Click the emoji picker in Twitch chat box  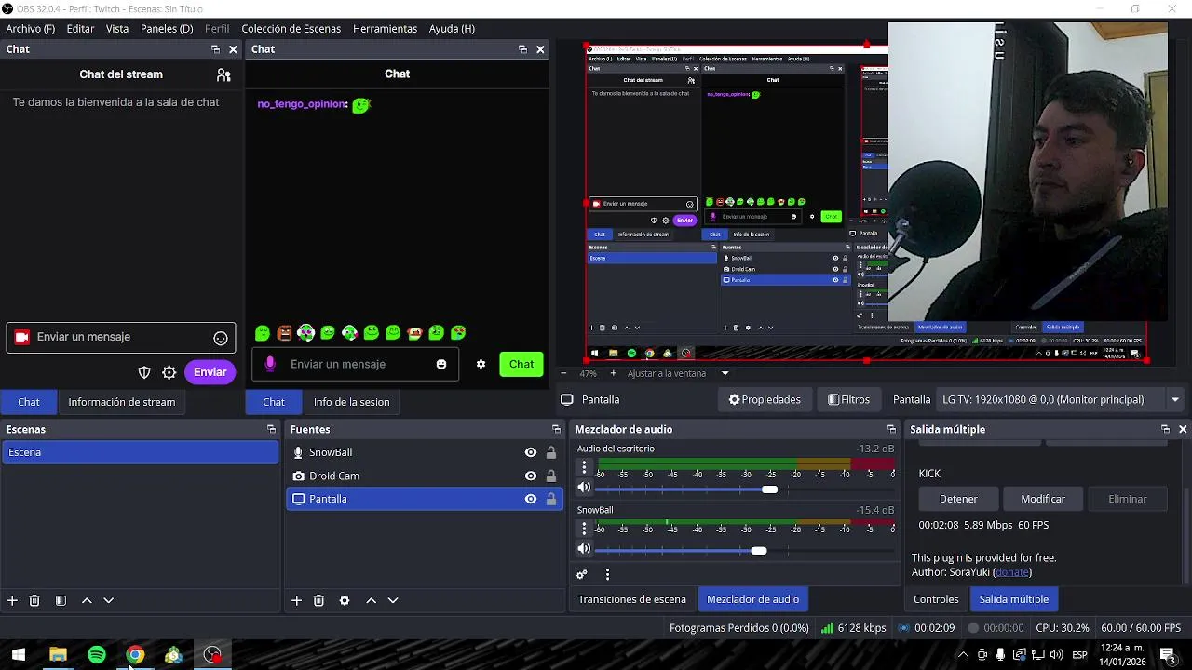point(221,339)
